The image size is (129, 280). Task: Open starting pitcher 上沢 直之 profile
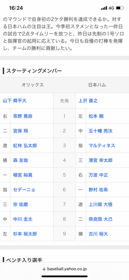tap(88, 101)
